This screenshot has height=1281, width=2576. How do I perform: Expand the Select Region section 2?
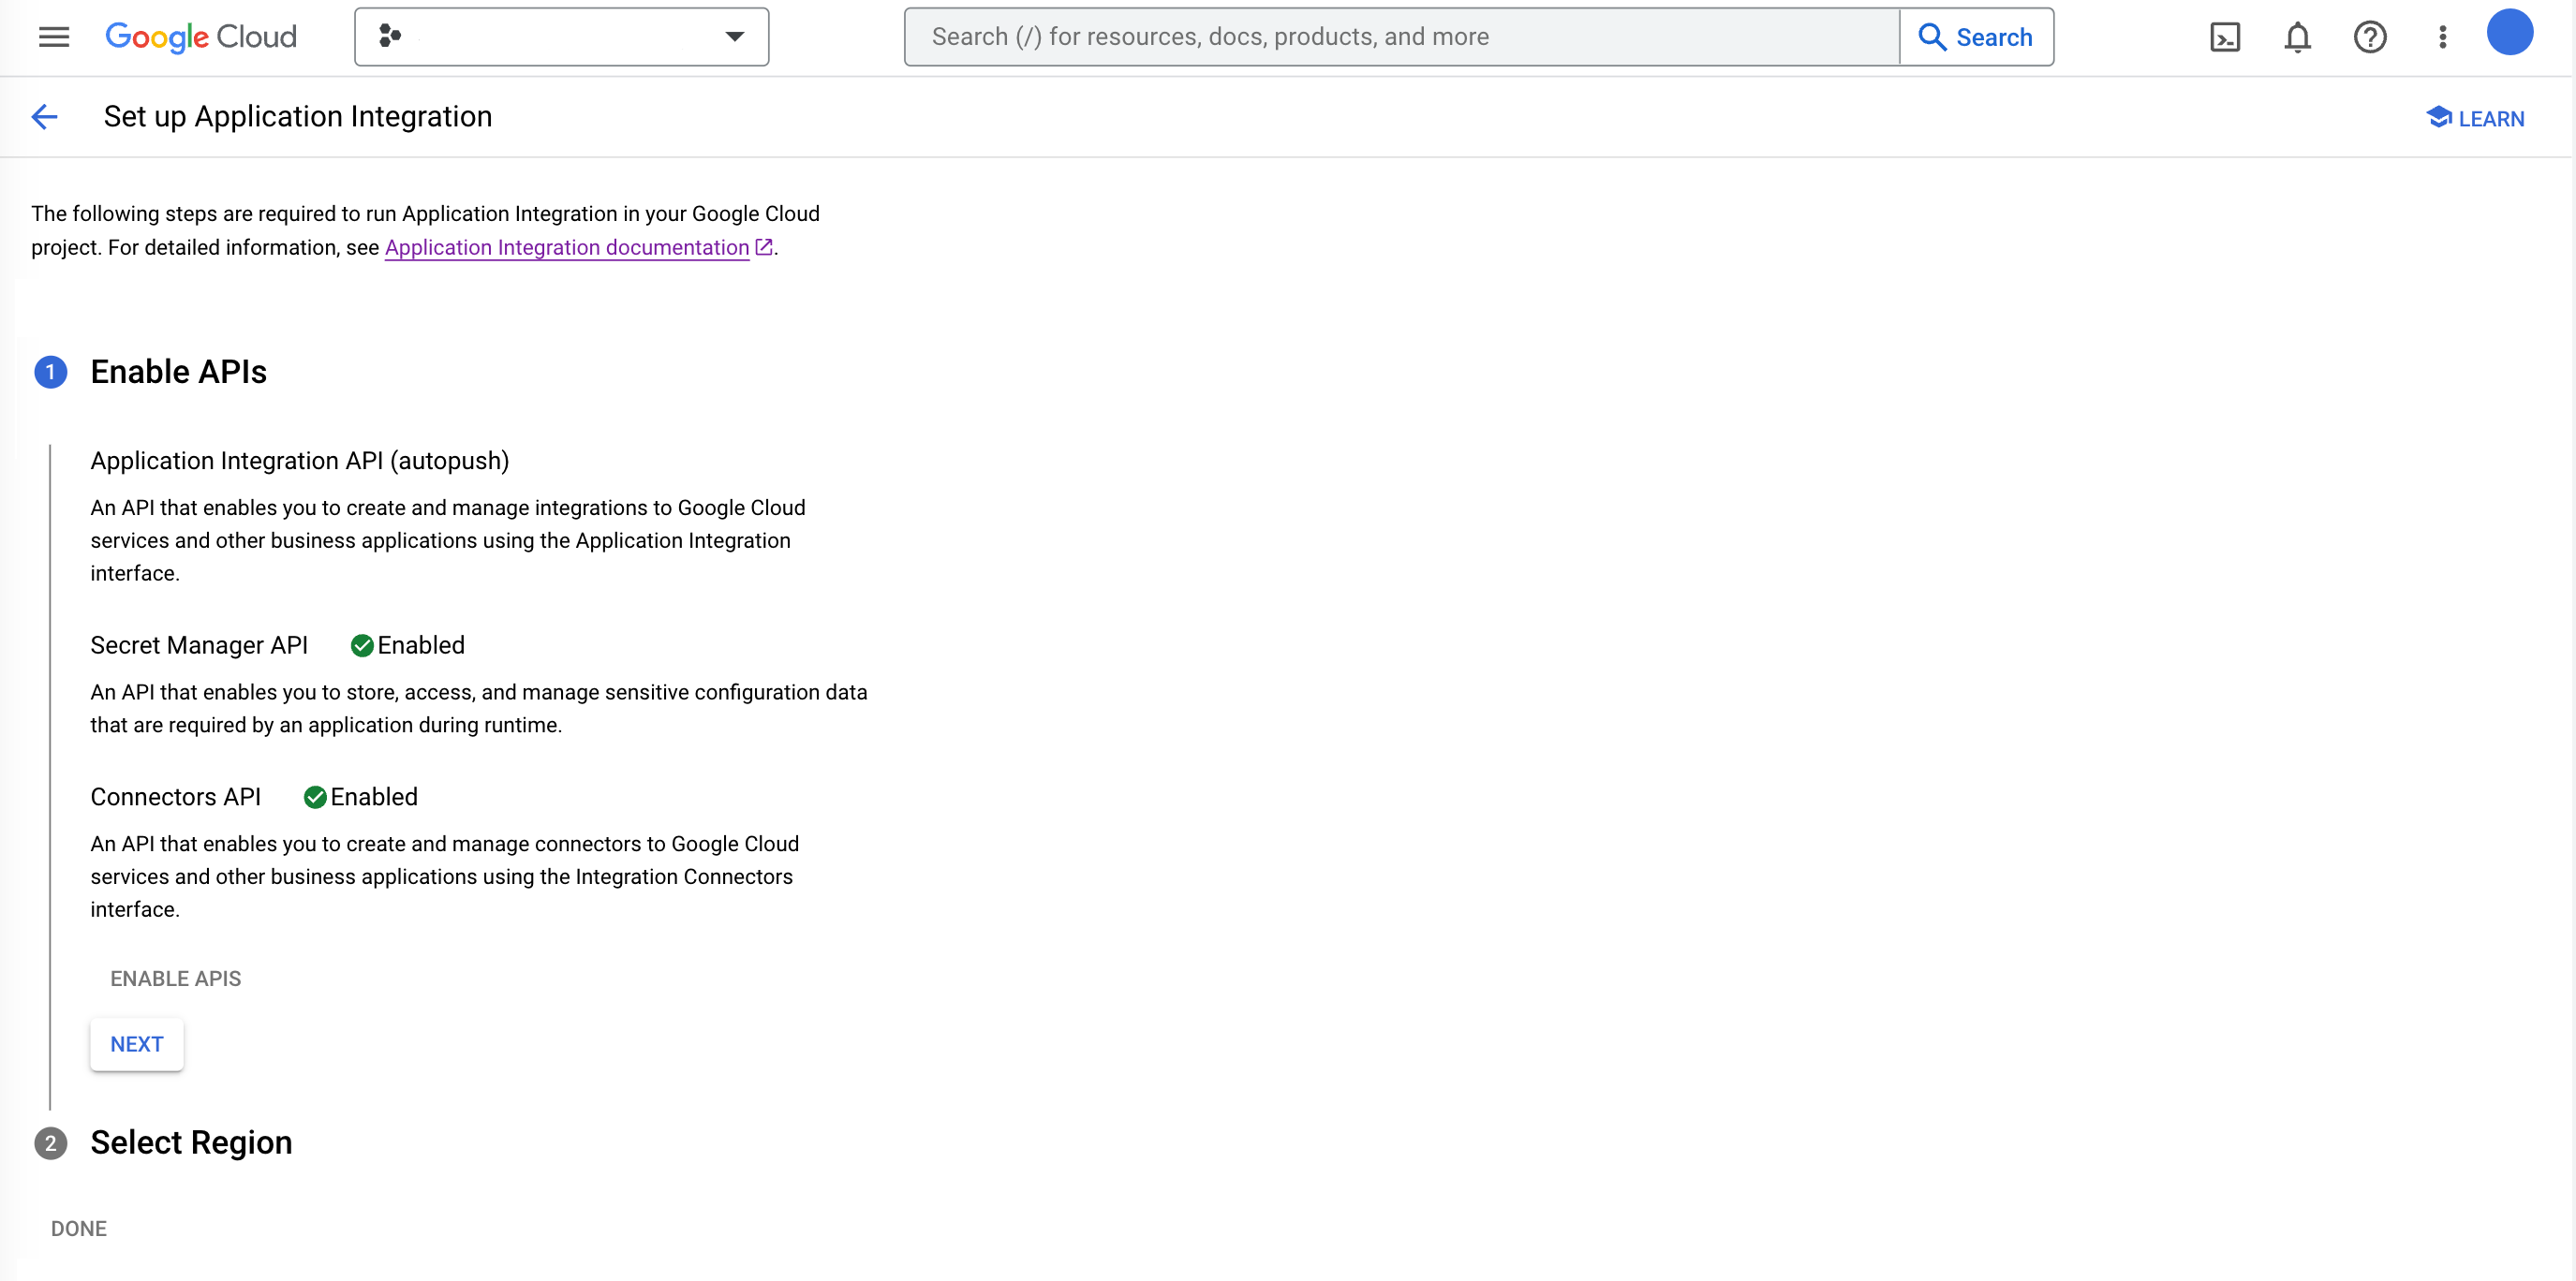click(x=190, y=1141)
